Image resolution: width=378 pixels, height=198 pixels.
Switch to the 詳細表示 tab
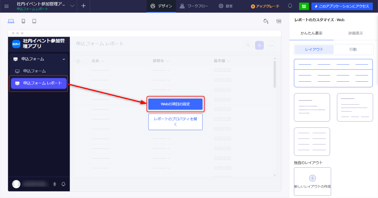click(356, 33)
